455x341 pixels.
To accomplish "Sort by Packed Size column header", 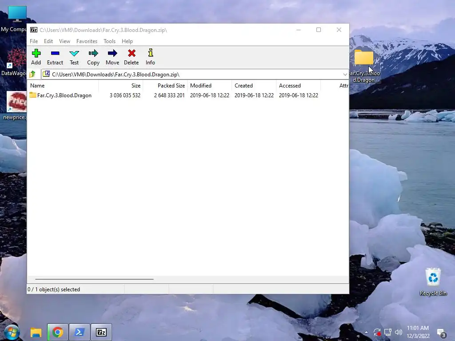I will click(x=165, y=86).
